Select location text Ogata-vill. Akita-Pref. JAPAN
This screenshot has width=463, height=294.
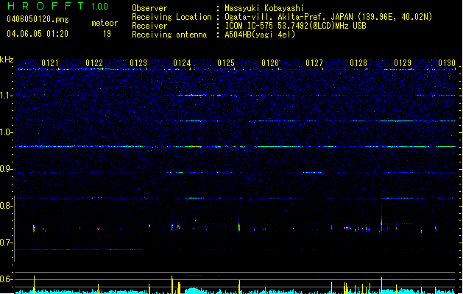(x=289, y=17)
